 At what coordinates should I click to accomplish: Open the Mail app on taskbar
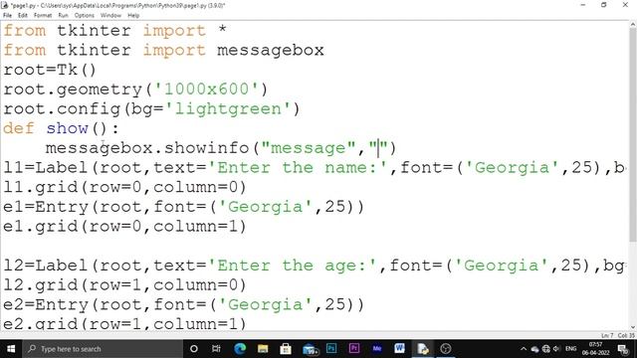(x=310, y=349)
